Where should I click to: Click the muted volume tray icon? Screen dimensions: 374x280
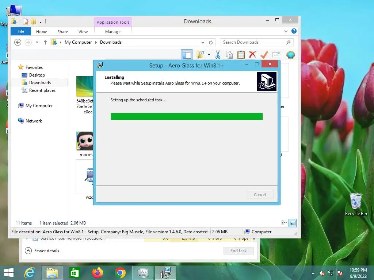click(322, 273)
